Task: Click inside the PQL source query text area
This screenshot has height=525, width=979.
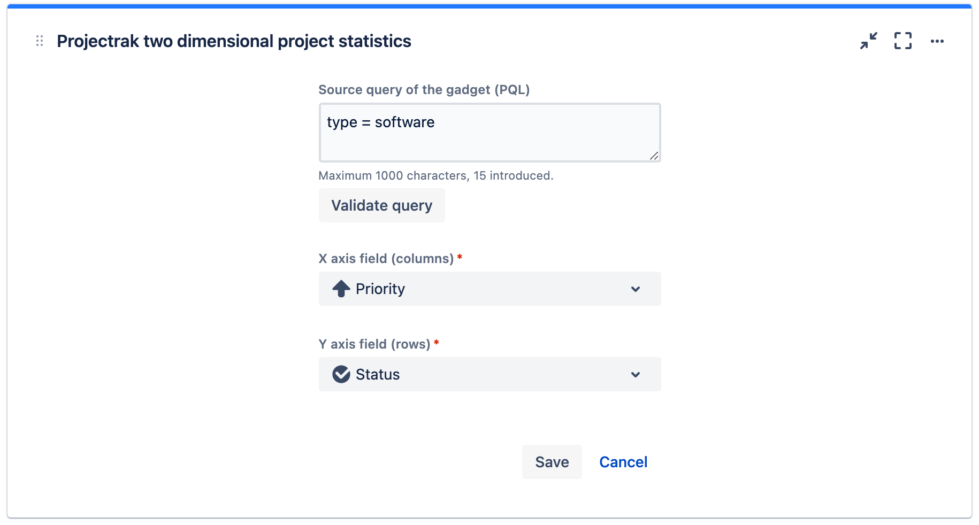Action: (488, 132)
